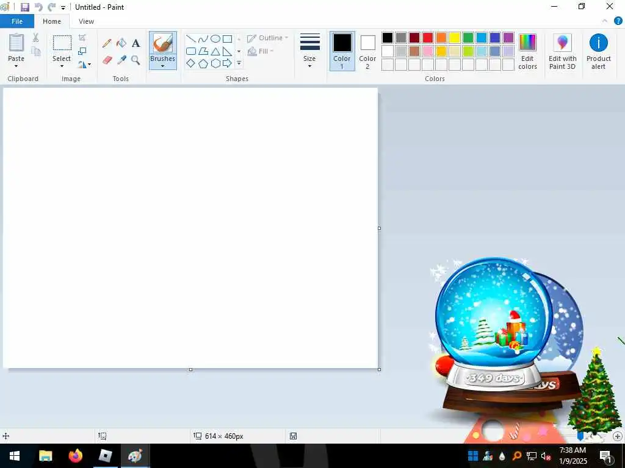Screen dimensions: 625x468
Task: Click the Crop icon in Image group
Action: (82, 38)
